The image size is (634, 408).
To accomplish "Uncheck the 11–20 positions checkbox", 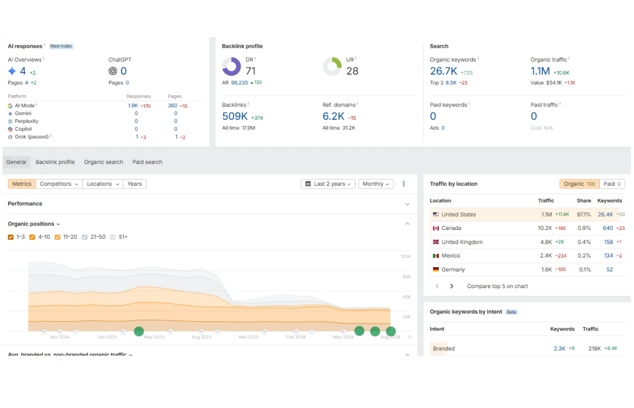I will click(x=57, y=237).
